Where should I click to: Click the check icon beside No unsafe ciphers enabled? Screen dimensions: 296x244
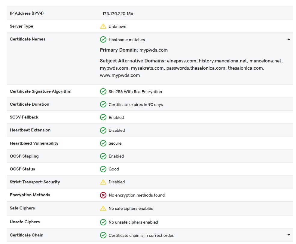(103, 222)
